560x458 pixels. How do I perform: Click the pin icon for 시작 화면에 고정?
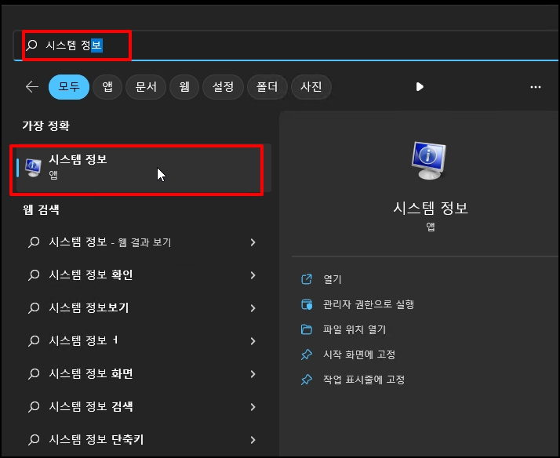click(x=307, y=354)
